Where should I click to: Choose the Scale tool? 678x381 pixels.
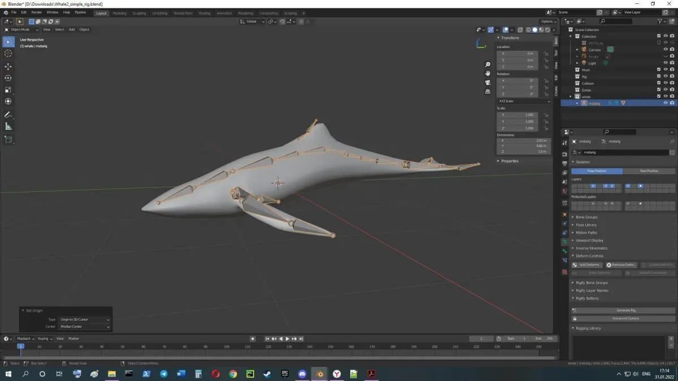tap(8, 90)
